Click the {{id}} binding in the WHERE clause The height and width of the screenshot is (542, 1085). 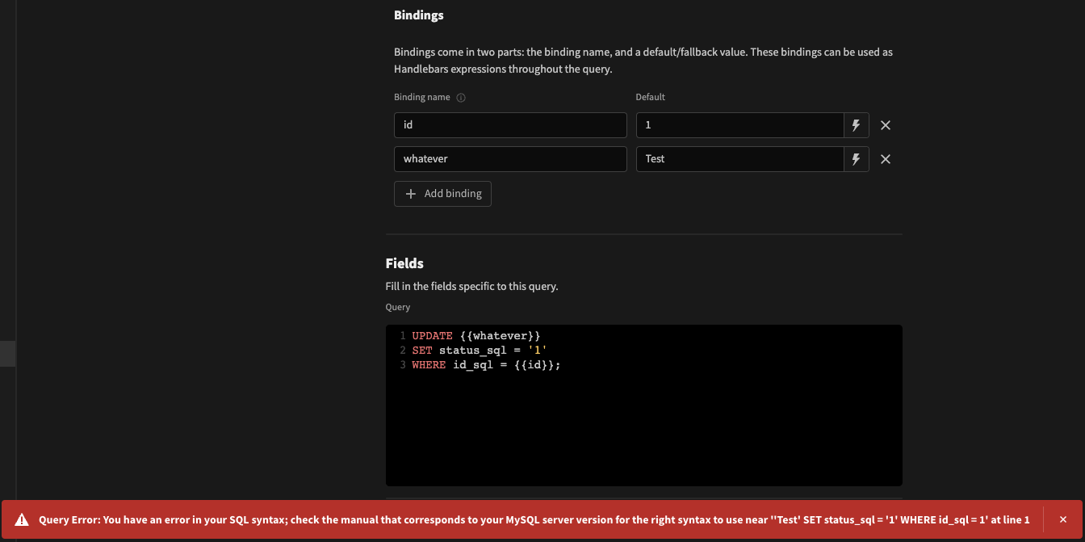(x=534, y=364)
